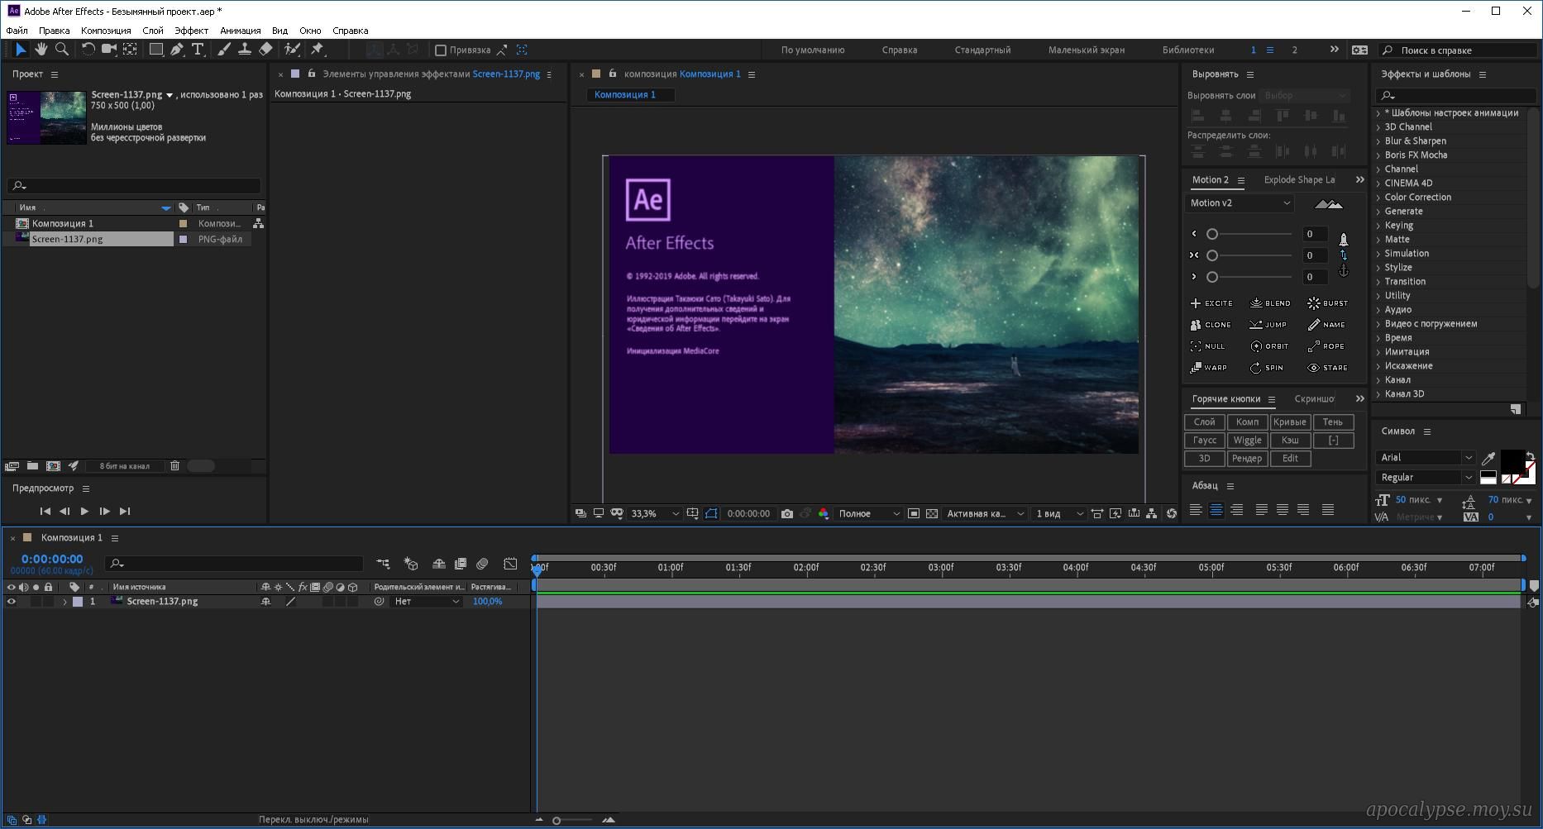Click the CLONE button in Motion 2
Viewport: 1543px width, 829px height.
click(x=1211, y=325)
